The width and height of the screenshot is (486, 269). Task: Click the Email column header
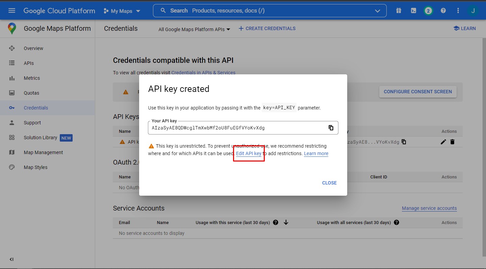coord(124,222)
